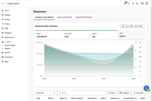Click the Configure button
This screenshot has width=152, height=101.
tap(124, 93)
